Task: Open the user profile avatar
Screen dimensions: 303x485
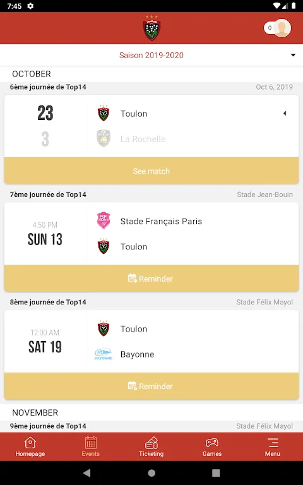Action: (282, 28)
